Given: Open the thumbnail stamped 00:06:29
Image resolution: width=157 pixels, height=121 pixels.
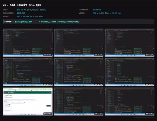Looking at the screenshot, I should pyautogui.click(x=28, y=72).
